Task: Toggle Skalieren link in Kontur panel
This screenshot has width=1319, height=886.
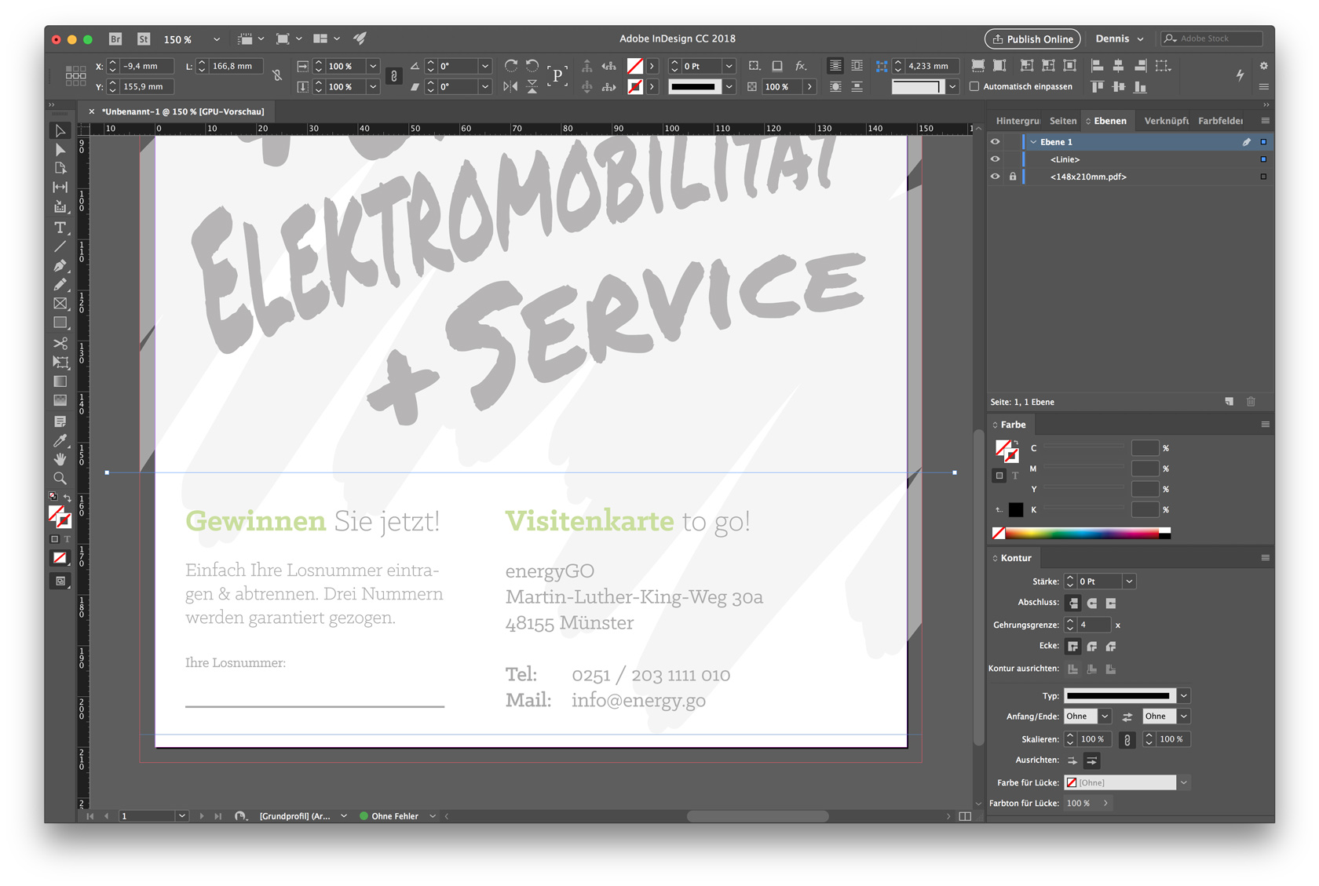Action: pyautogui.click(x=1127, y=739)
